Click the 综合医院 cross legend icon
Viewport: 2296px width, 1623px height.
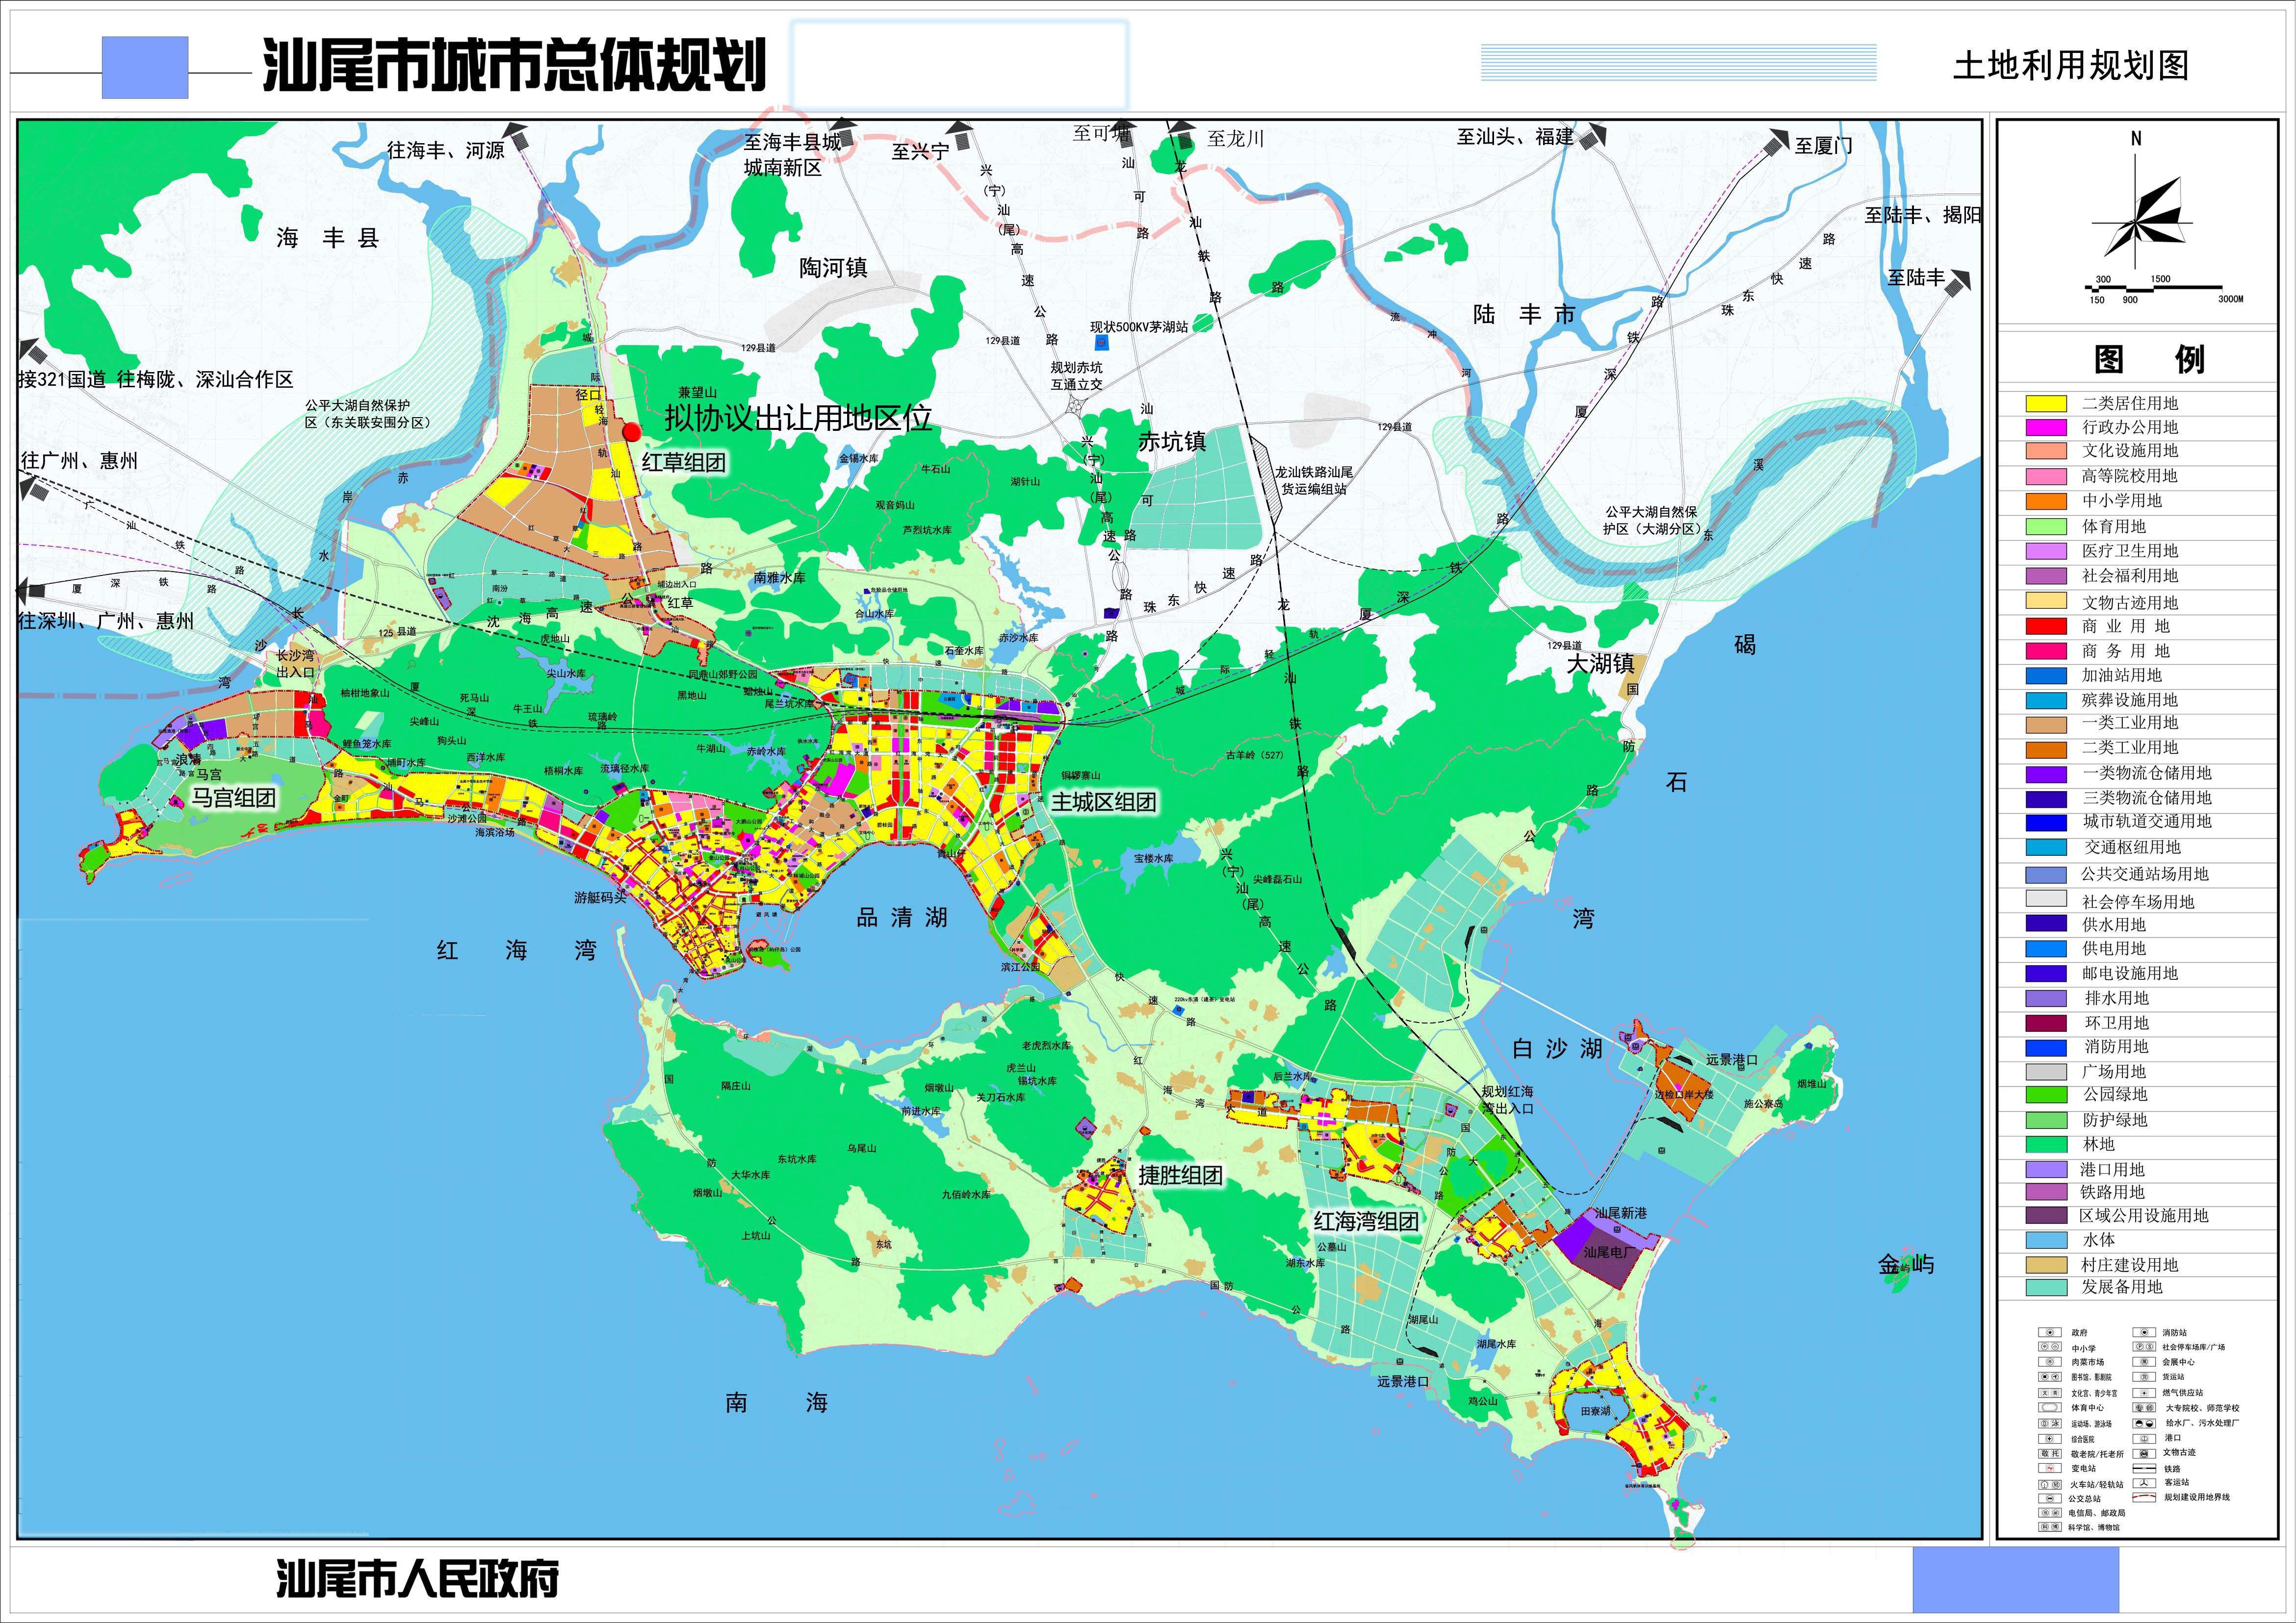coord(2050,1439)
